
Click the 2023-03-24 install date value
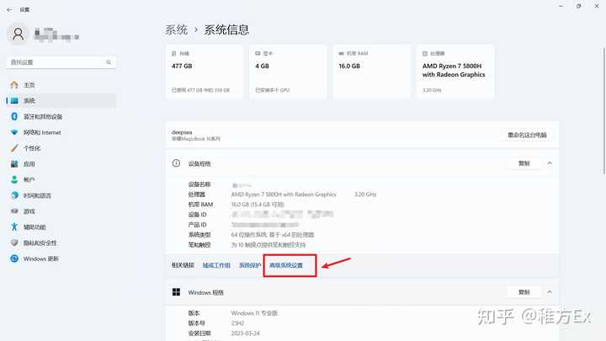coord(246,333)
